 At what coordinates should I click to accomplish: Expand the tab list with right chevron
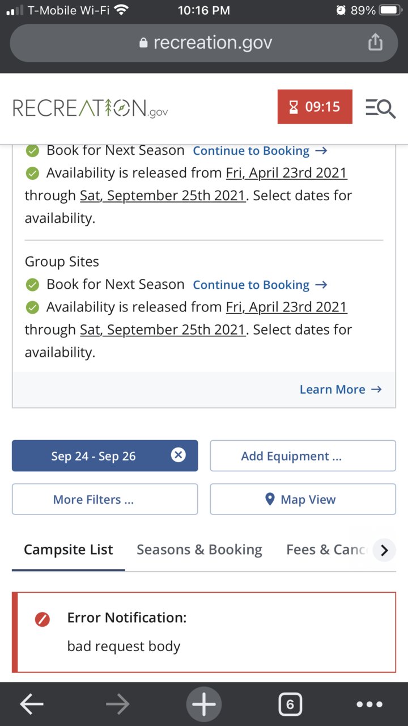(x=384, y=550)
